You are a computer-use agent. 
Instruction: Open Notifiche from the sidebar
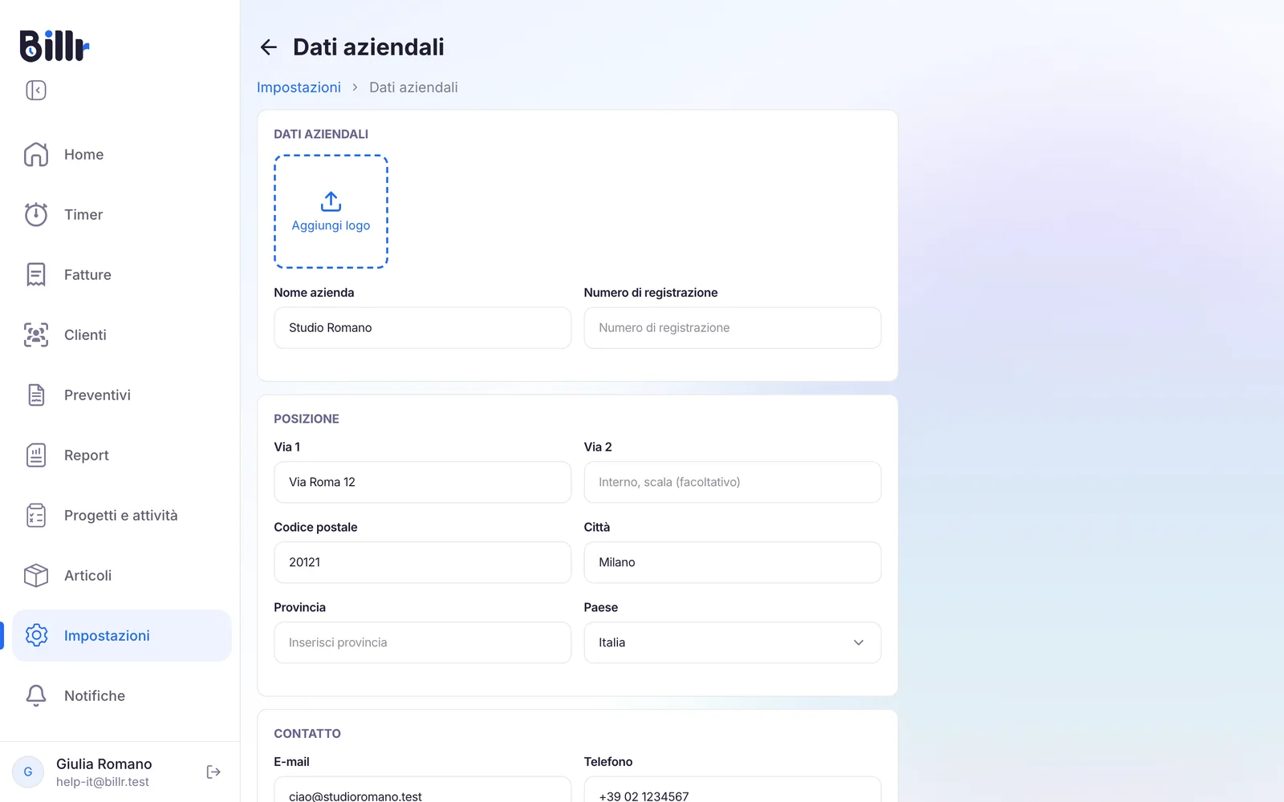(122, 695)
